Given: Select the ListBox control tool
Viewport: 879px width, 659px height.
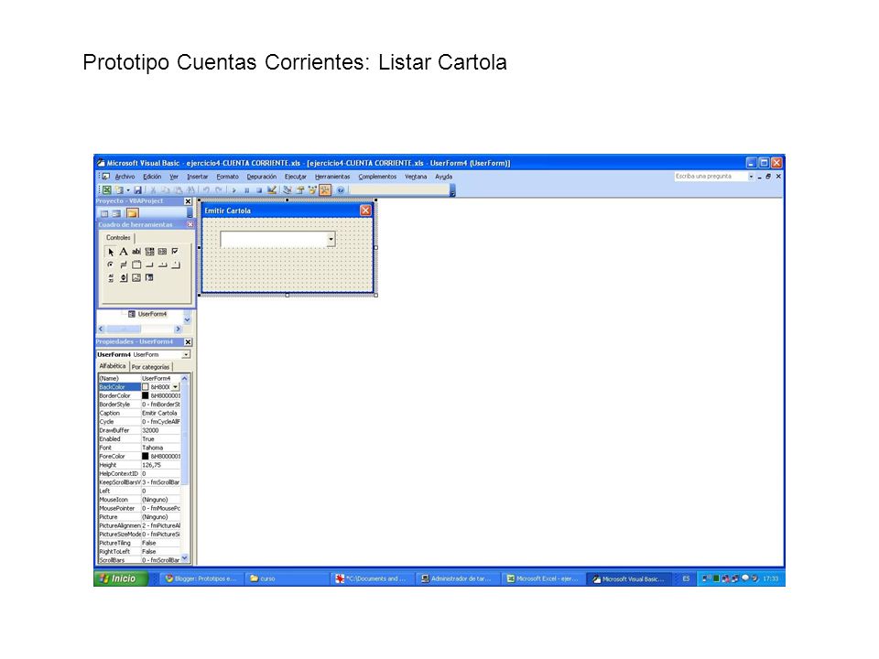Looking at the screenshot, I should (162, 252).
